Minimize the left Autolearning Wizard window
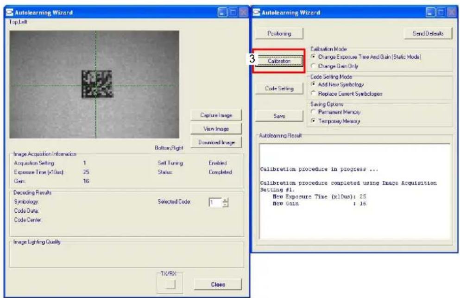Image resolution: width=460 pixels, height=298 pixels. click(x=222, y=13)
